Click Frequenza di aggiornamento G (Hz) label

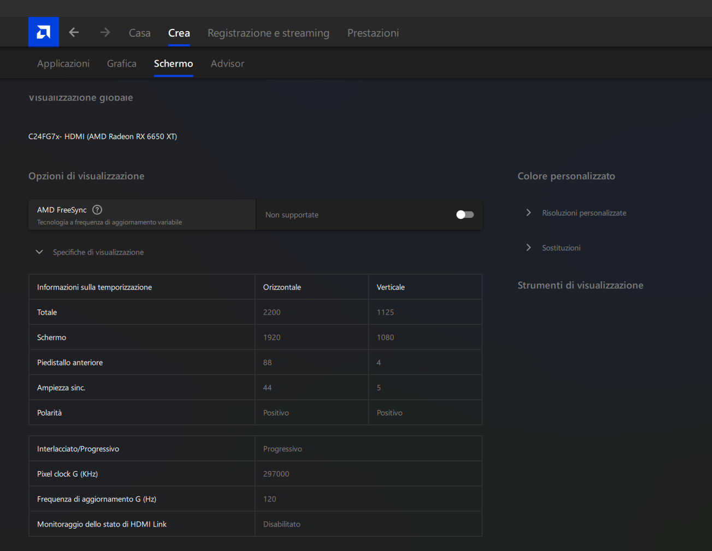click(97, 499)
